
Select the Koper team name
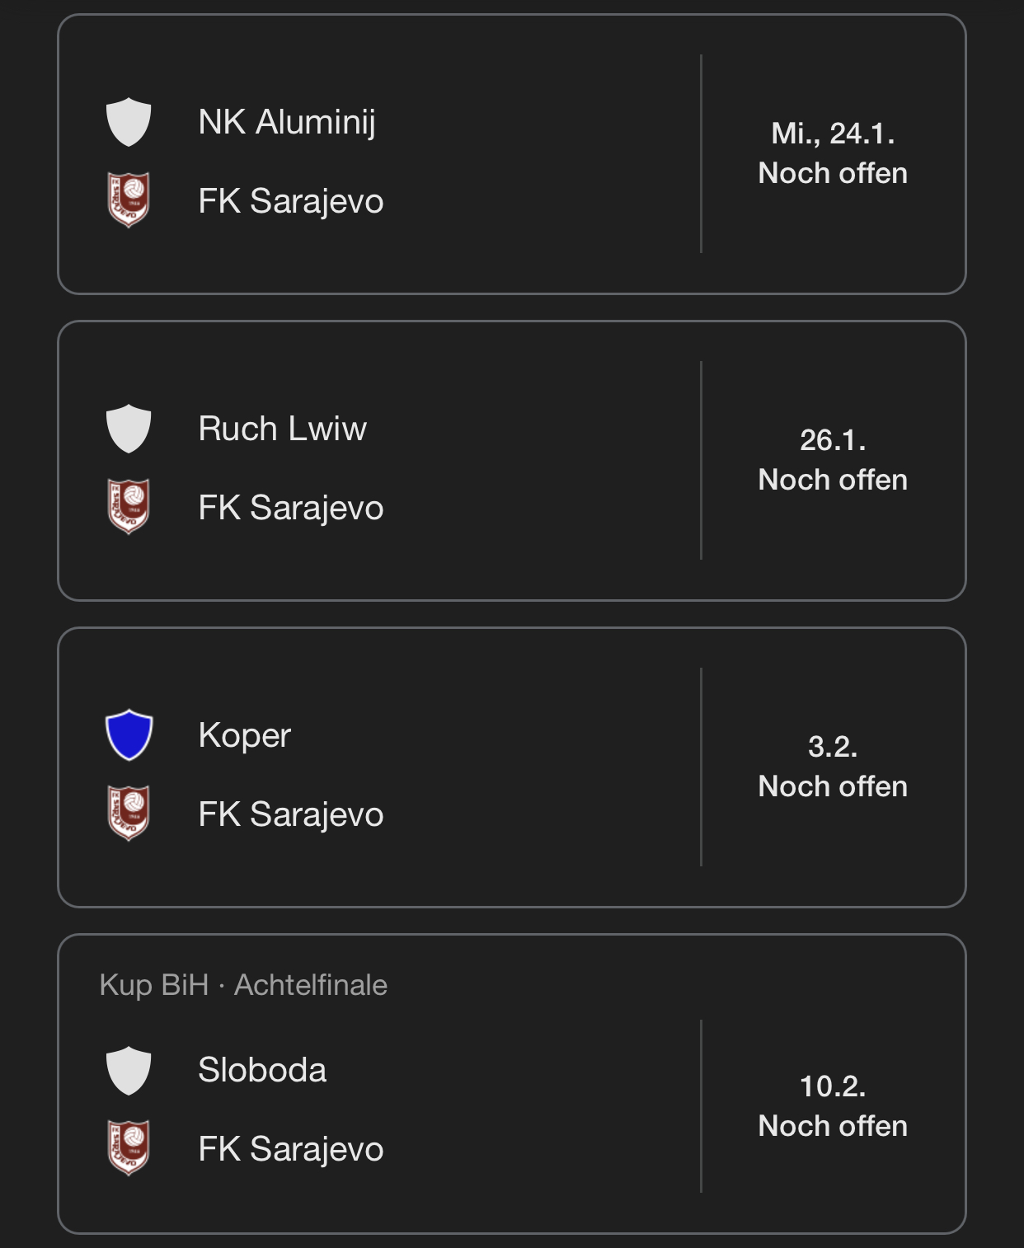(245, 735)
